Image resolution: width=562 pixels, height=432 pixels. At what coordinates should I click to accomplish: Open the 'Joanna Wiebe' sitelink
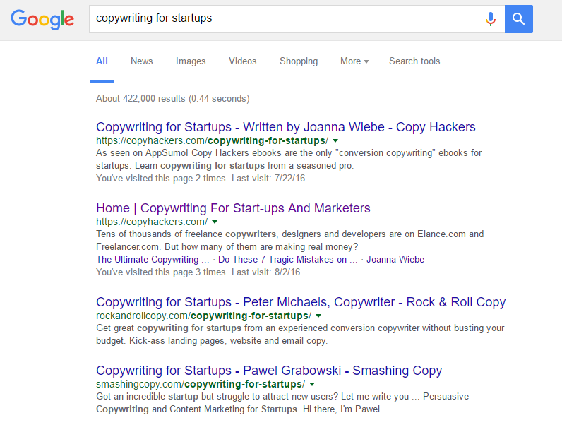[395, 259]
